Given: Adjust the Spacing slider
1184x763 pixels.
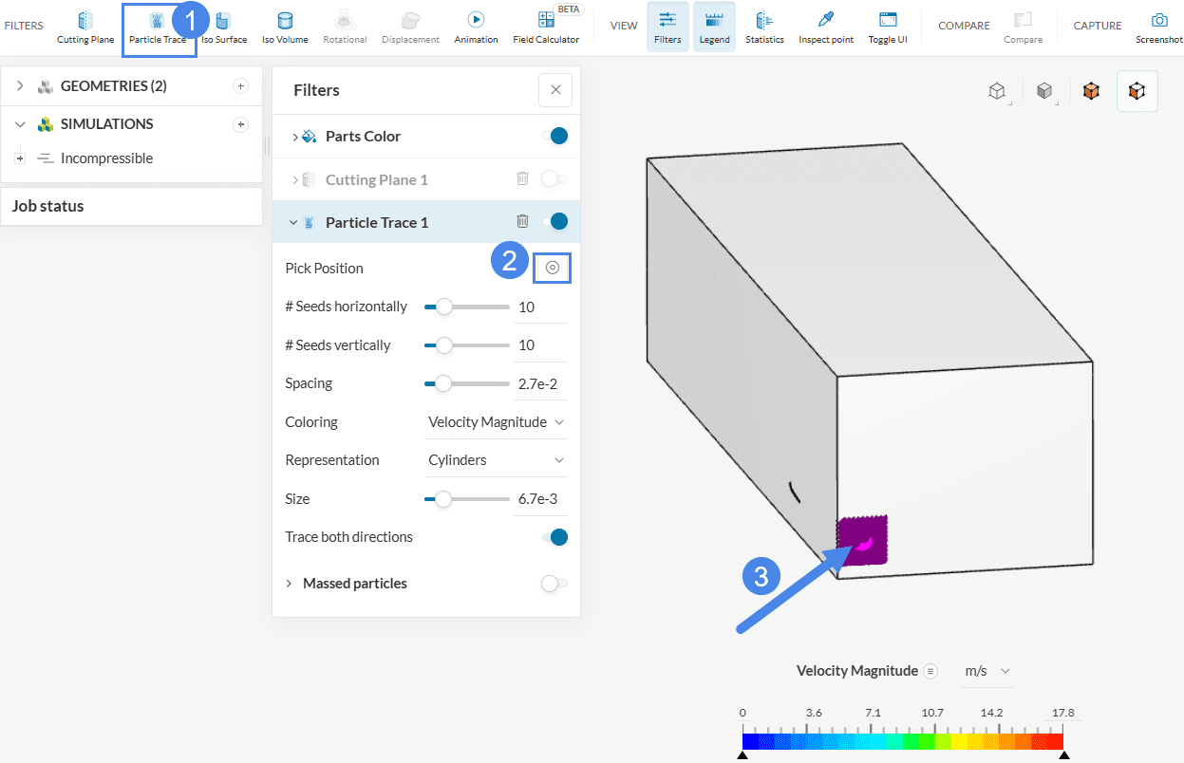Looking at the screenshot, I should point(442,383).
